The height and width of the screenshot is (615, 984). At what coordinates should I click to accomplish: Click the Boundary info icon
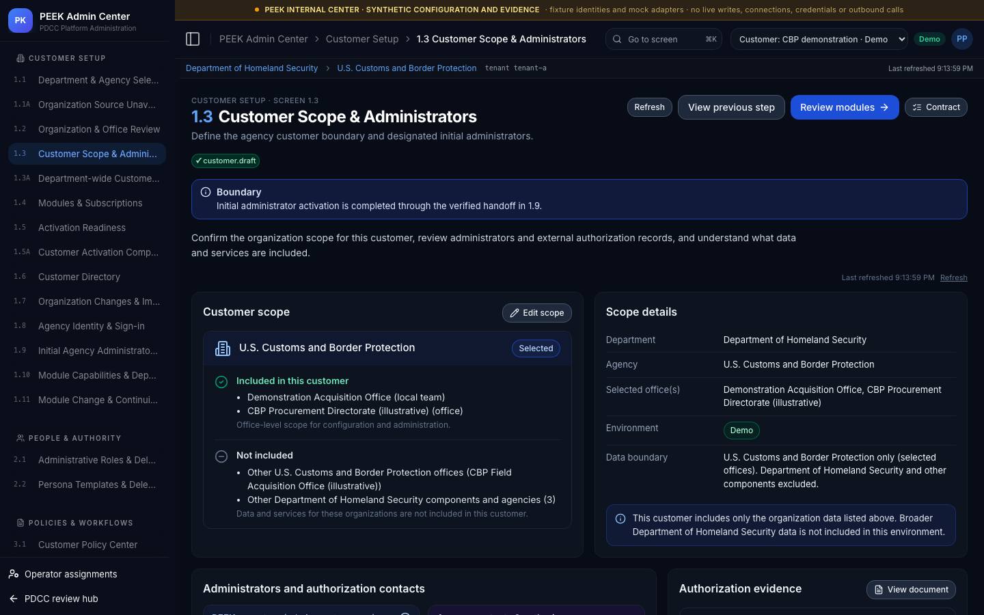click(x=206, y=192)
